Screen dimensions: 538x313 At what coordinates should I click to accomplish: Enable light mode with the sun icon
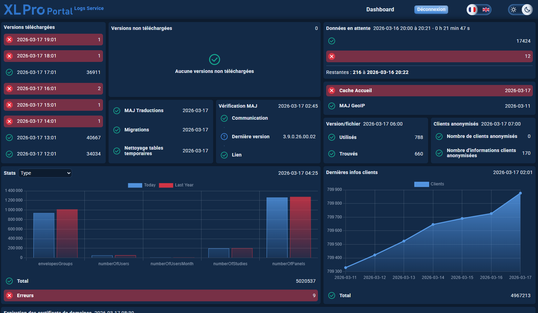514,10
